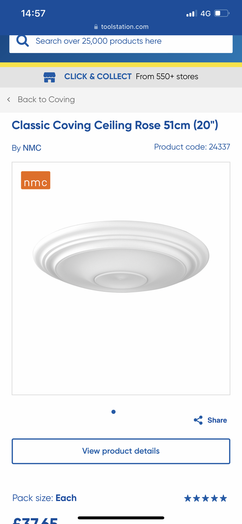
Task: Select the Product code 24337 text
Action: pos(192,147)
